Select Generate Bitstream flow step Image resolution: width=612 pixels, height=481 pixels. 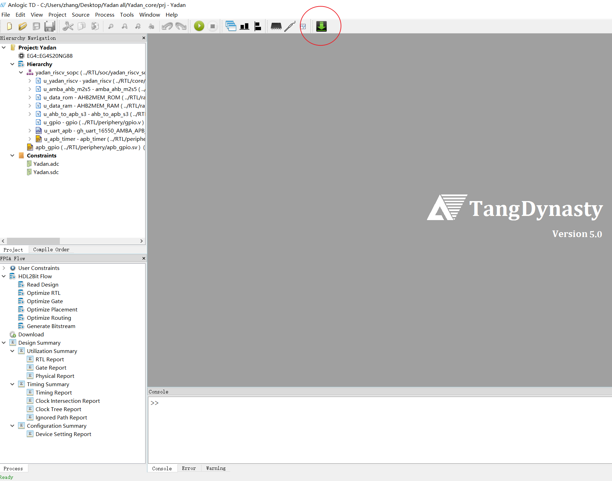click(51, 326)
